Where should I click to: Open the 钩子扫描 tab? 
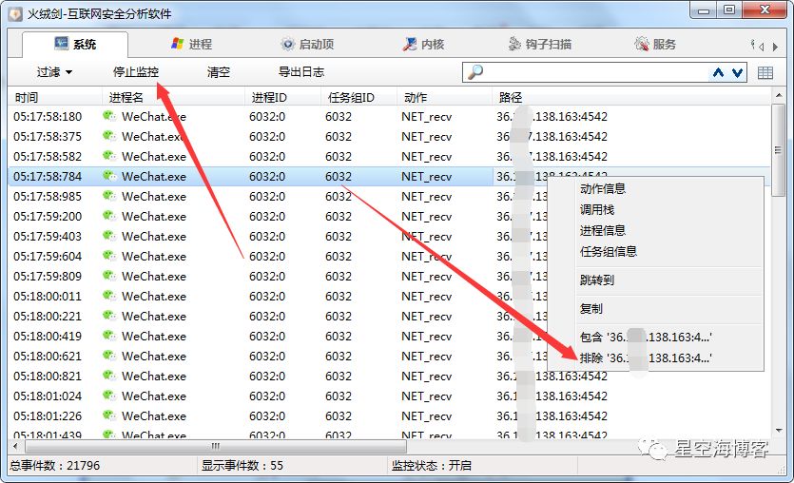click(x=540, y=44)
